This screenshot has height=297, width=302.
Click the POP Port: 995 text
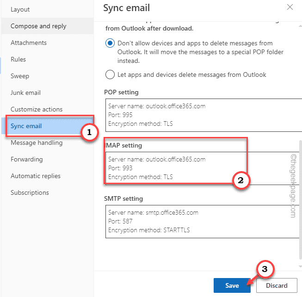click(x=120, y=115)
